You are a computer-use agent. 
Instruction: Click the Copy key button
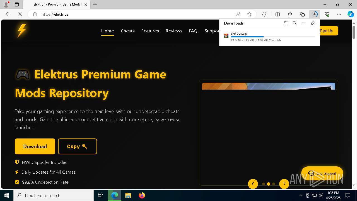click(77, 146)
